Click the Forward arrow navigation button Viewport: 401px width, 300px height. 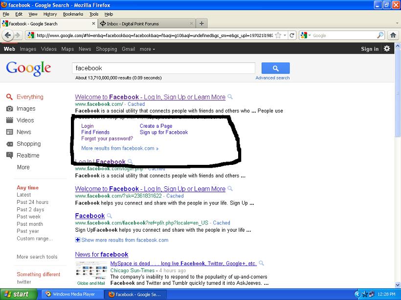pyautogui.click(x=18, y=35)
